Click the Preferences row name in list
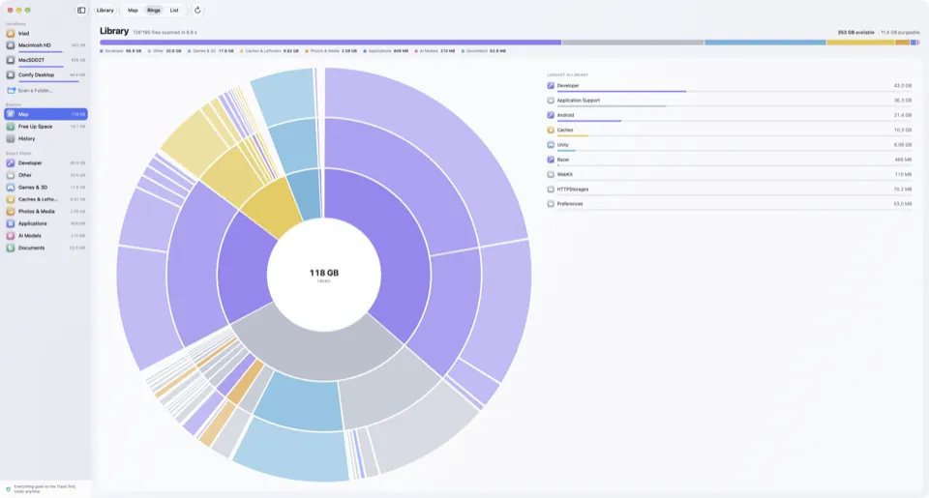Viewport: 929px width, 498px height. [x=570, y=204]
